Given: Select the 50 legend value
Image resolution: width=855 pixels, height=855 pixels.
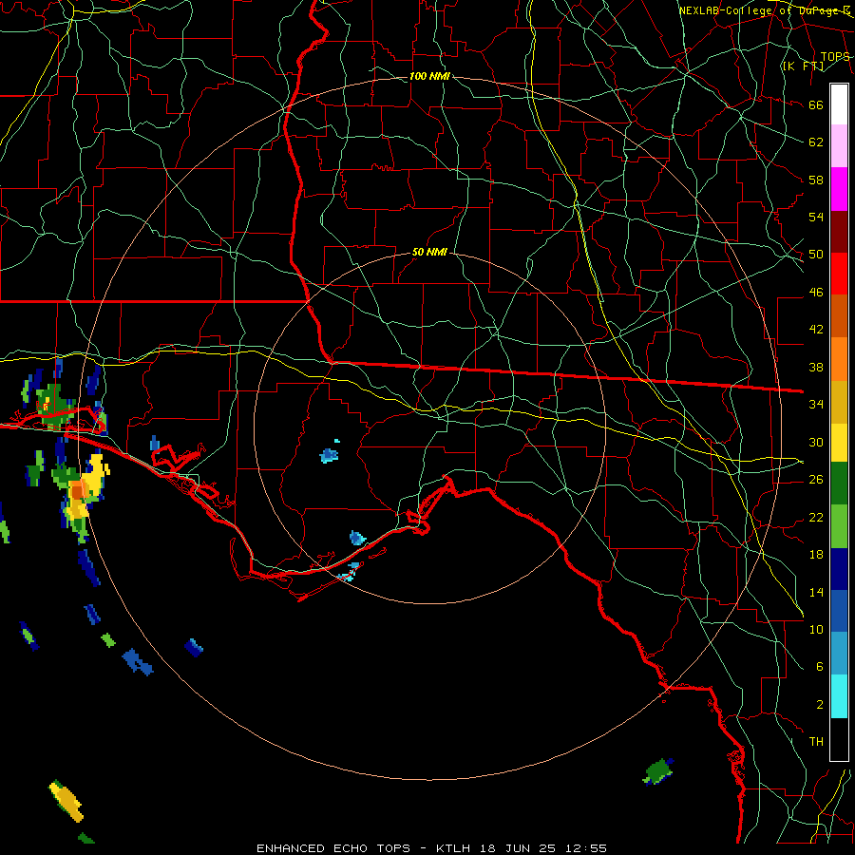Looking at the screenshot, I should (x=816, y=255).
